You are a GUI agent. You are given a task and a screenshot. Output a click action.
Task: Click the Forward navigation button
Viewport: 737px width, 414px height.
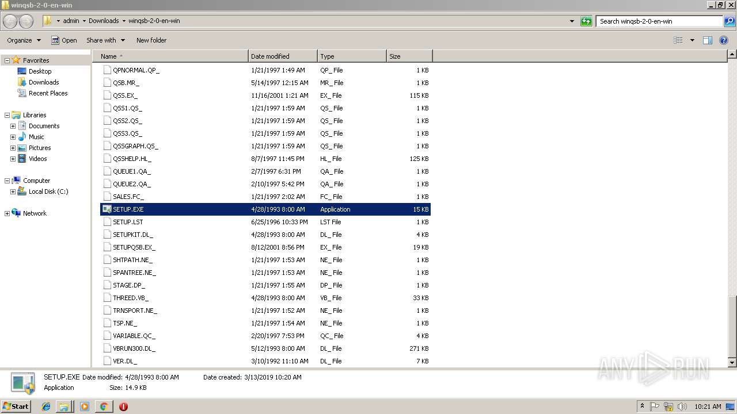coord(26,21)
